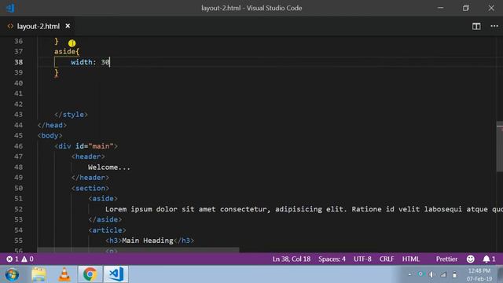The height and width of the screenshot is (283, 503).
Task: Open the feedback smiley in status bar
Action: (x=470, y=259)
